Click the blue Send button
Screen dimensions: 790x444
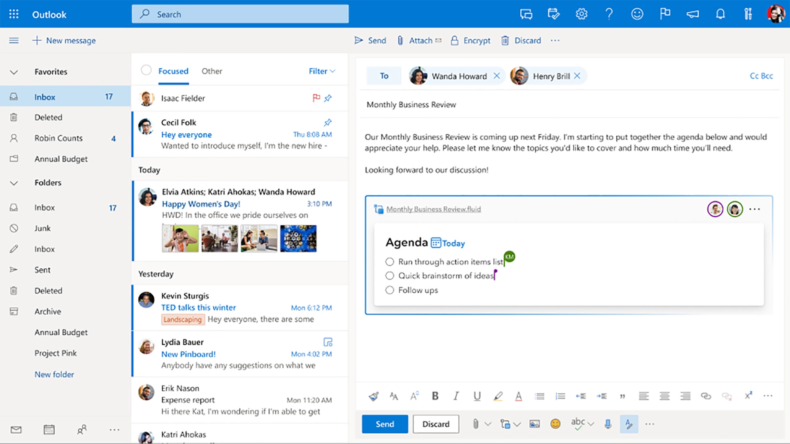click(x=385, y=424)
